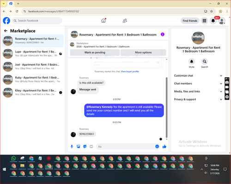The image size is (231, 184).
Task: Open the Chrome profile icon
Action: click(220, 11)
